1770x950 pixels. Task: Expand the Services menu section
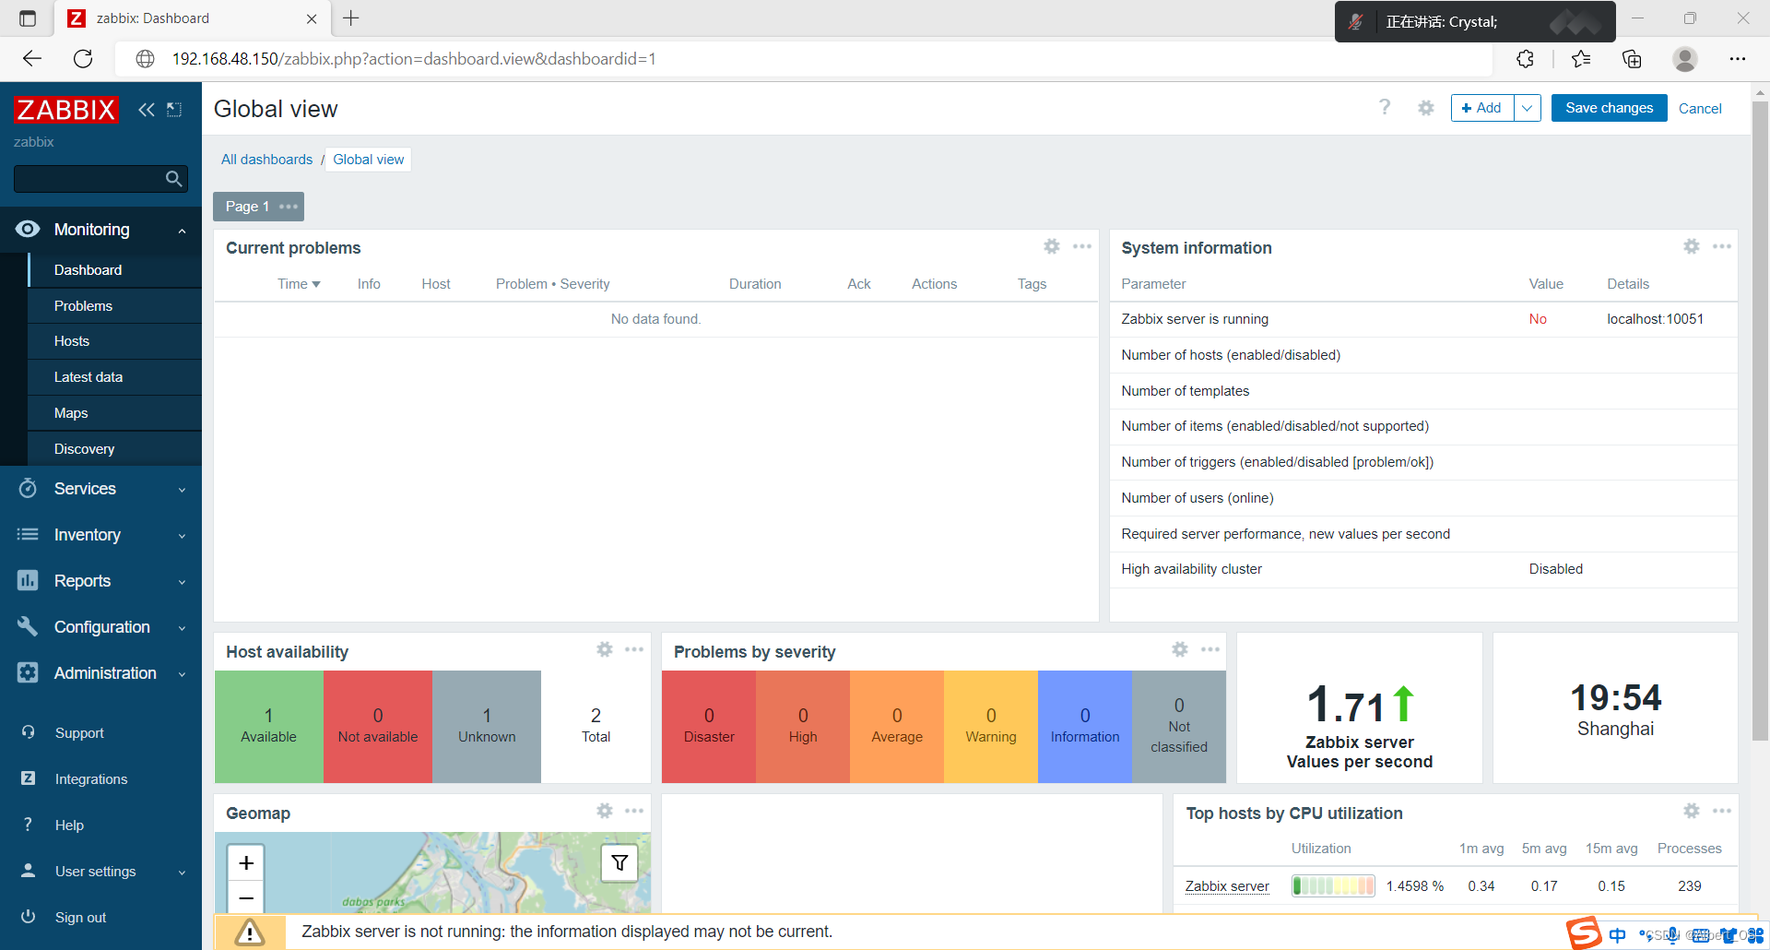(x=100, y=489)
